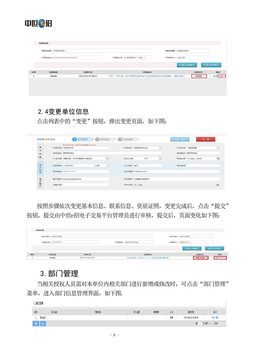This screenshot has width=253, height=358.
Task: Click the red 下一步 button
Action: pos(205,139)
